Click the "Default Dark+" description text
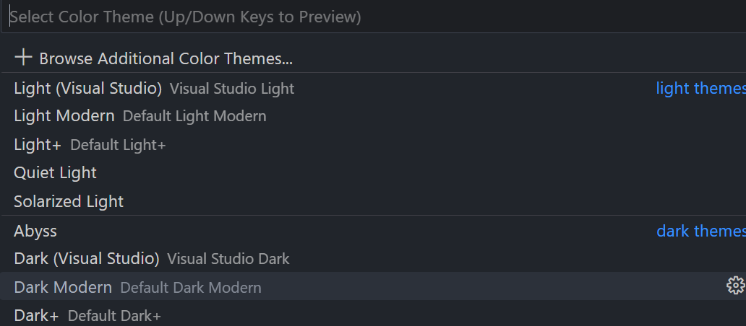 (114, 316)
